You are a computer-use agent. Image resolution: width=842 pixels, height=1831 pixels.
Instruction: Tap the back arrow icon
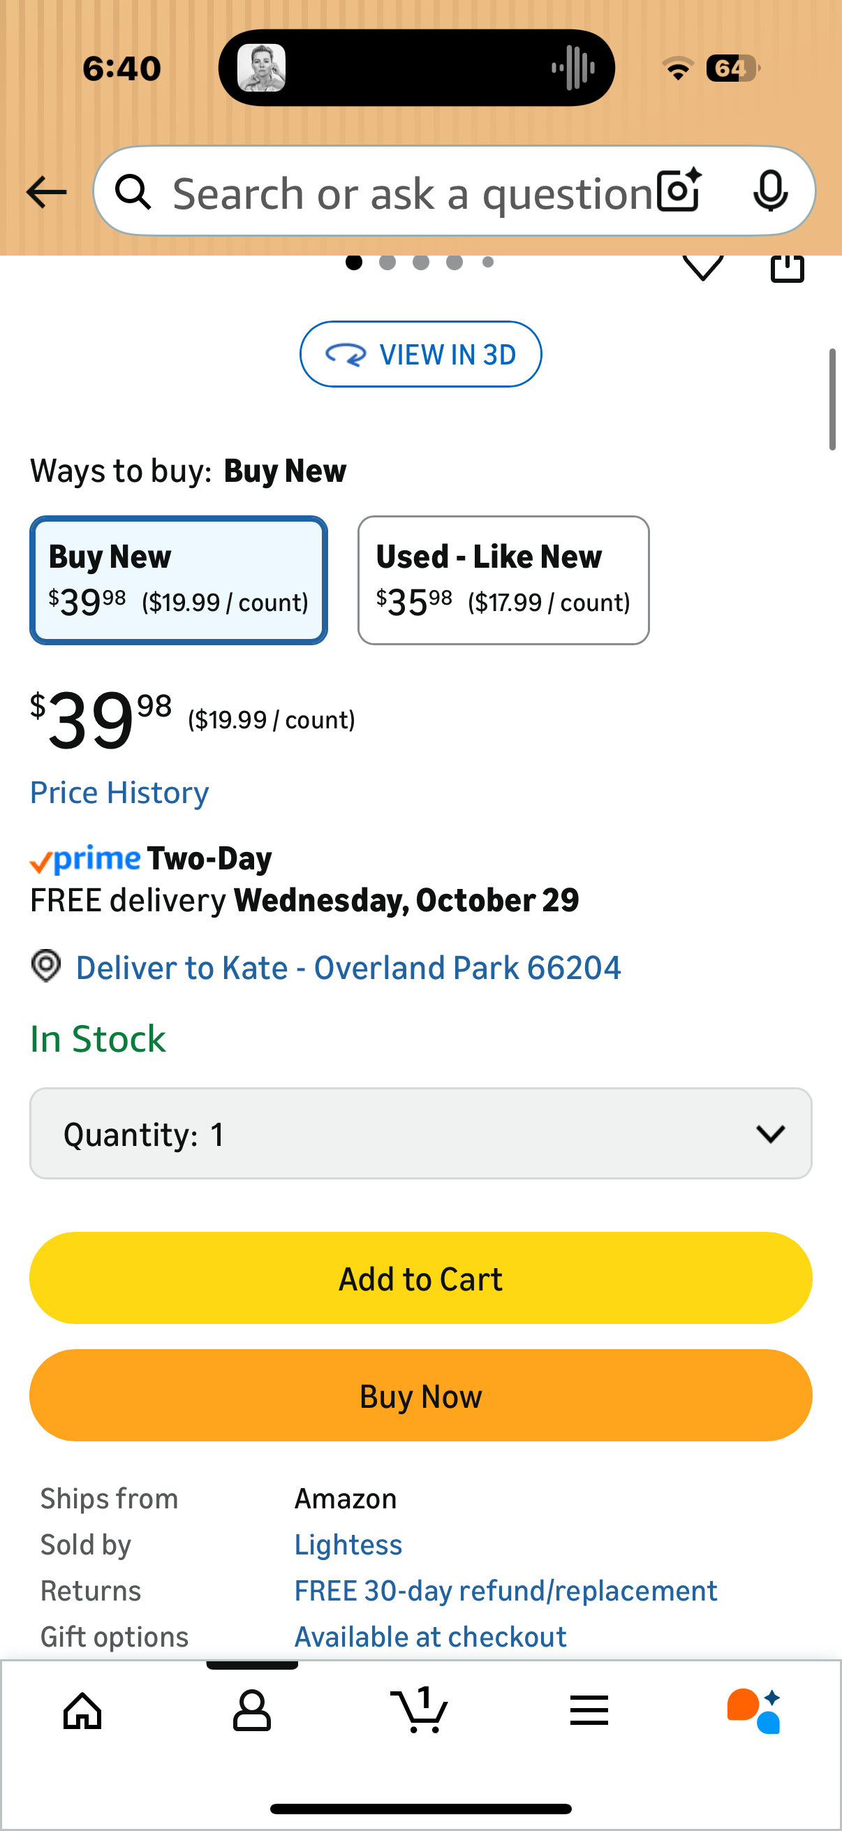pyautogui.click(x=46, y=192)
